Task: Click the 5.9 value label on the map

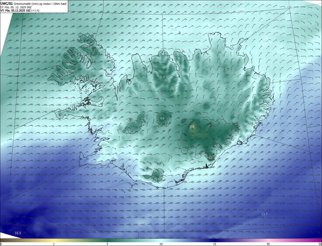Action: (x=224, y=69)
